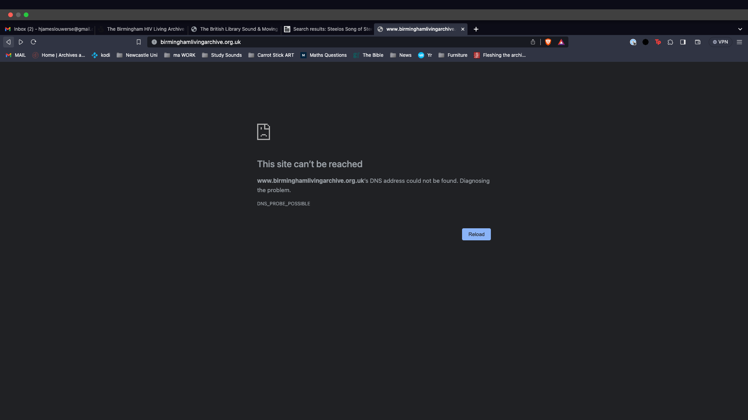The width and height of the screenshot is (748, 420).
Task: Toggle the VPN button
Action: click(720, 42)
